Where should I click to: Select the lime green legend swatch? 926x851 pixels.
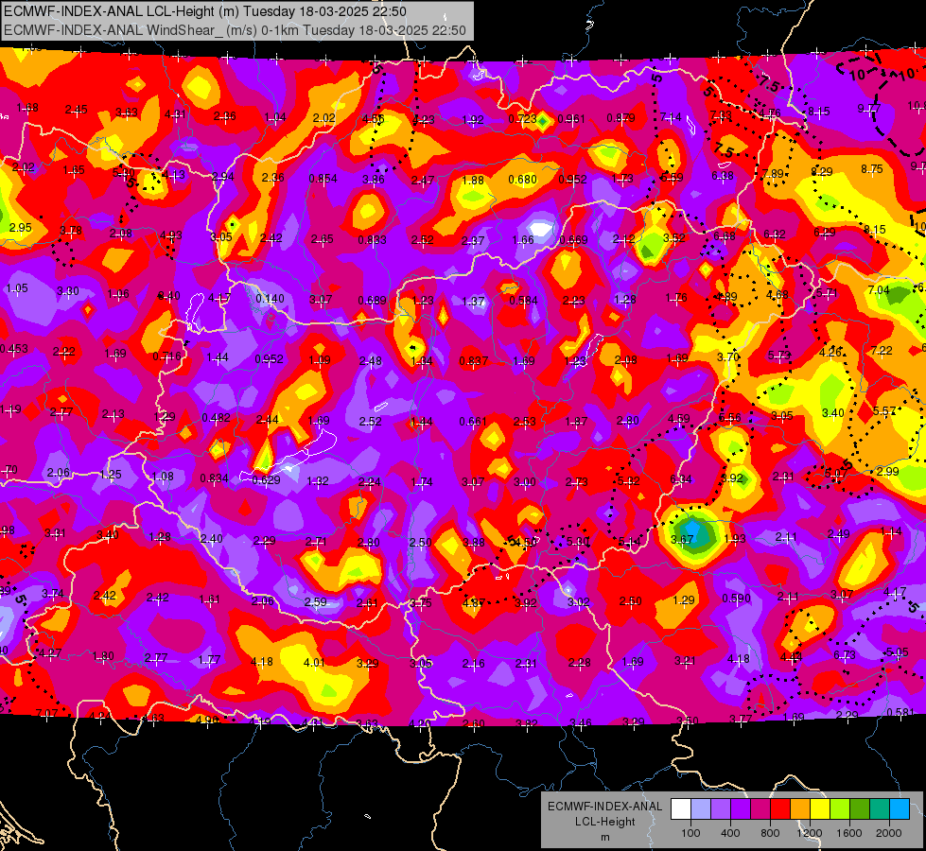840,809
